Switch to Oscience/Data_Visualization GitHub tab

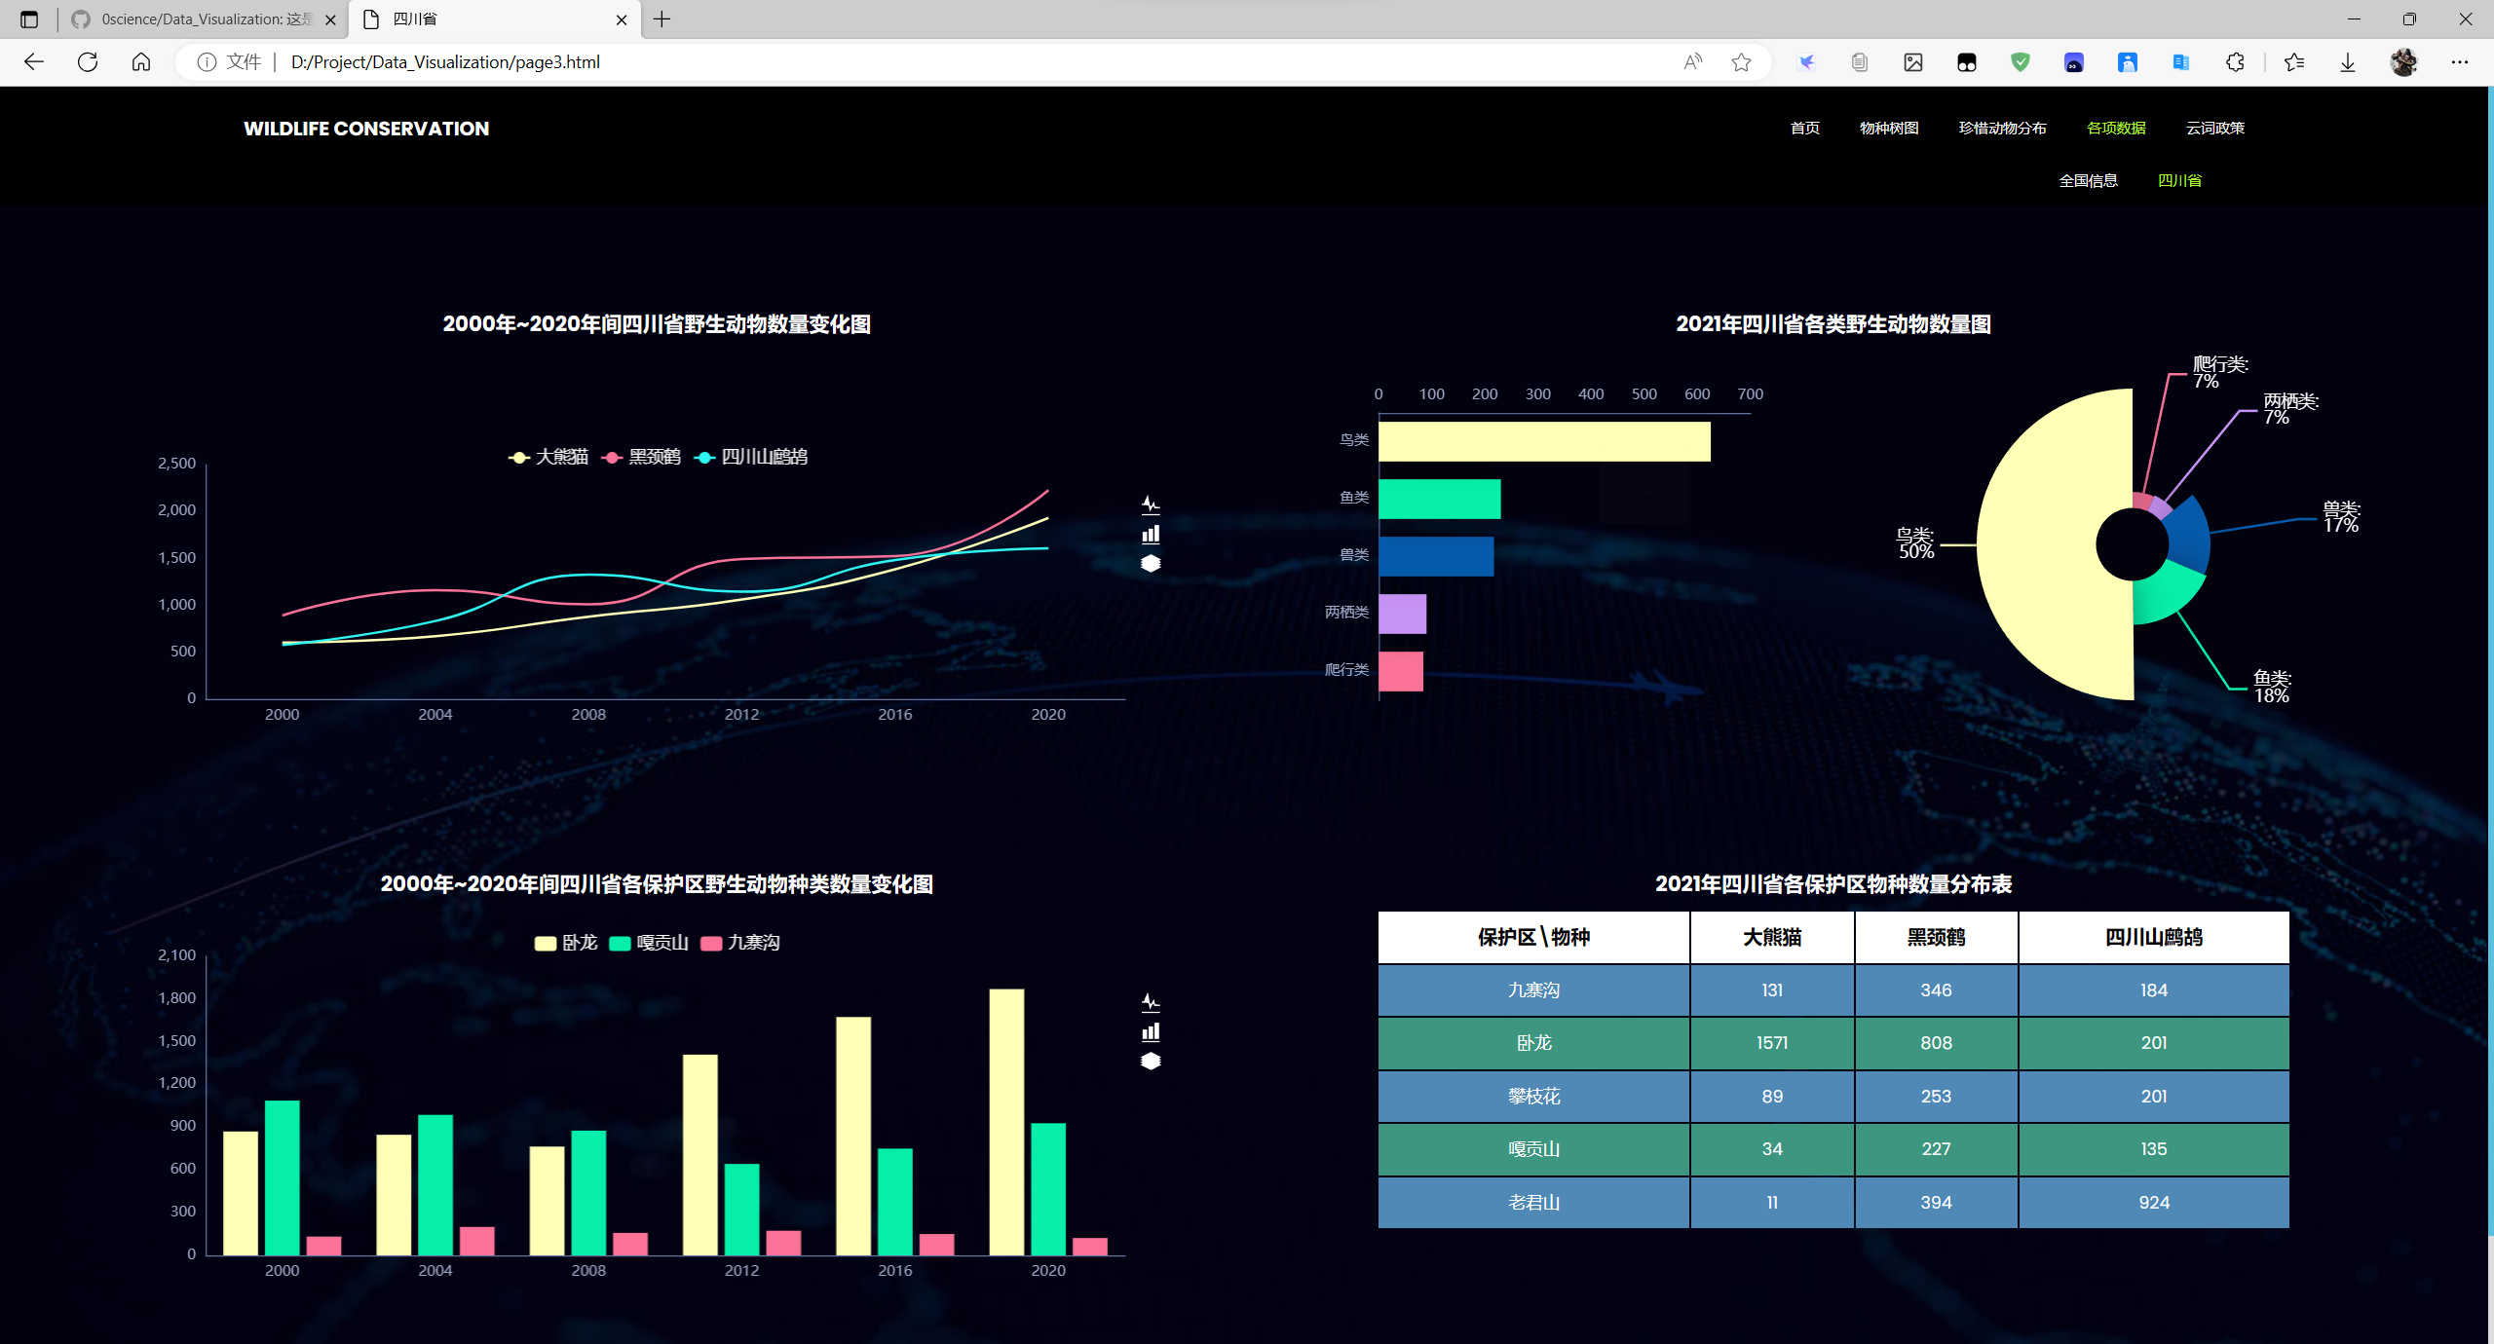point(205,19)
